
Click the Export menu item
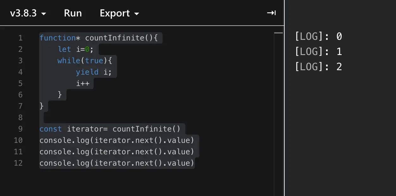coord(115,13)
